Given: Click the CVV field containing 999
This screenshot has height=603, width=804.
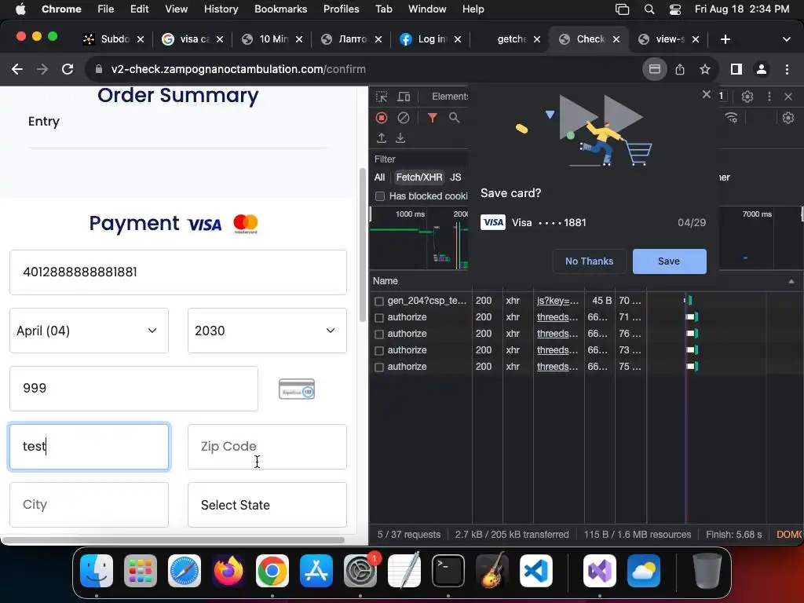Looking at the screenshot, I should coord(133,389).
